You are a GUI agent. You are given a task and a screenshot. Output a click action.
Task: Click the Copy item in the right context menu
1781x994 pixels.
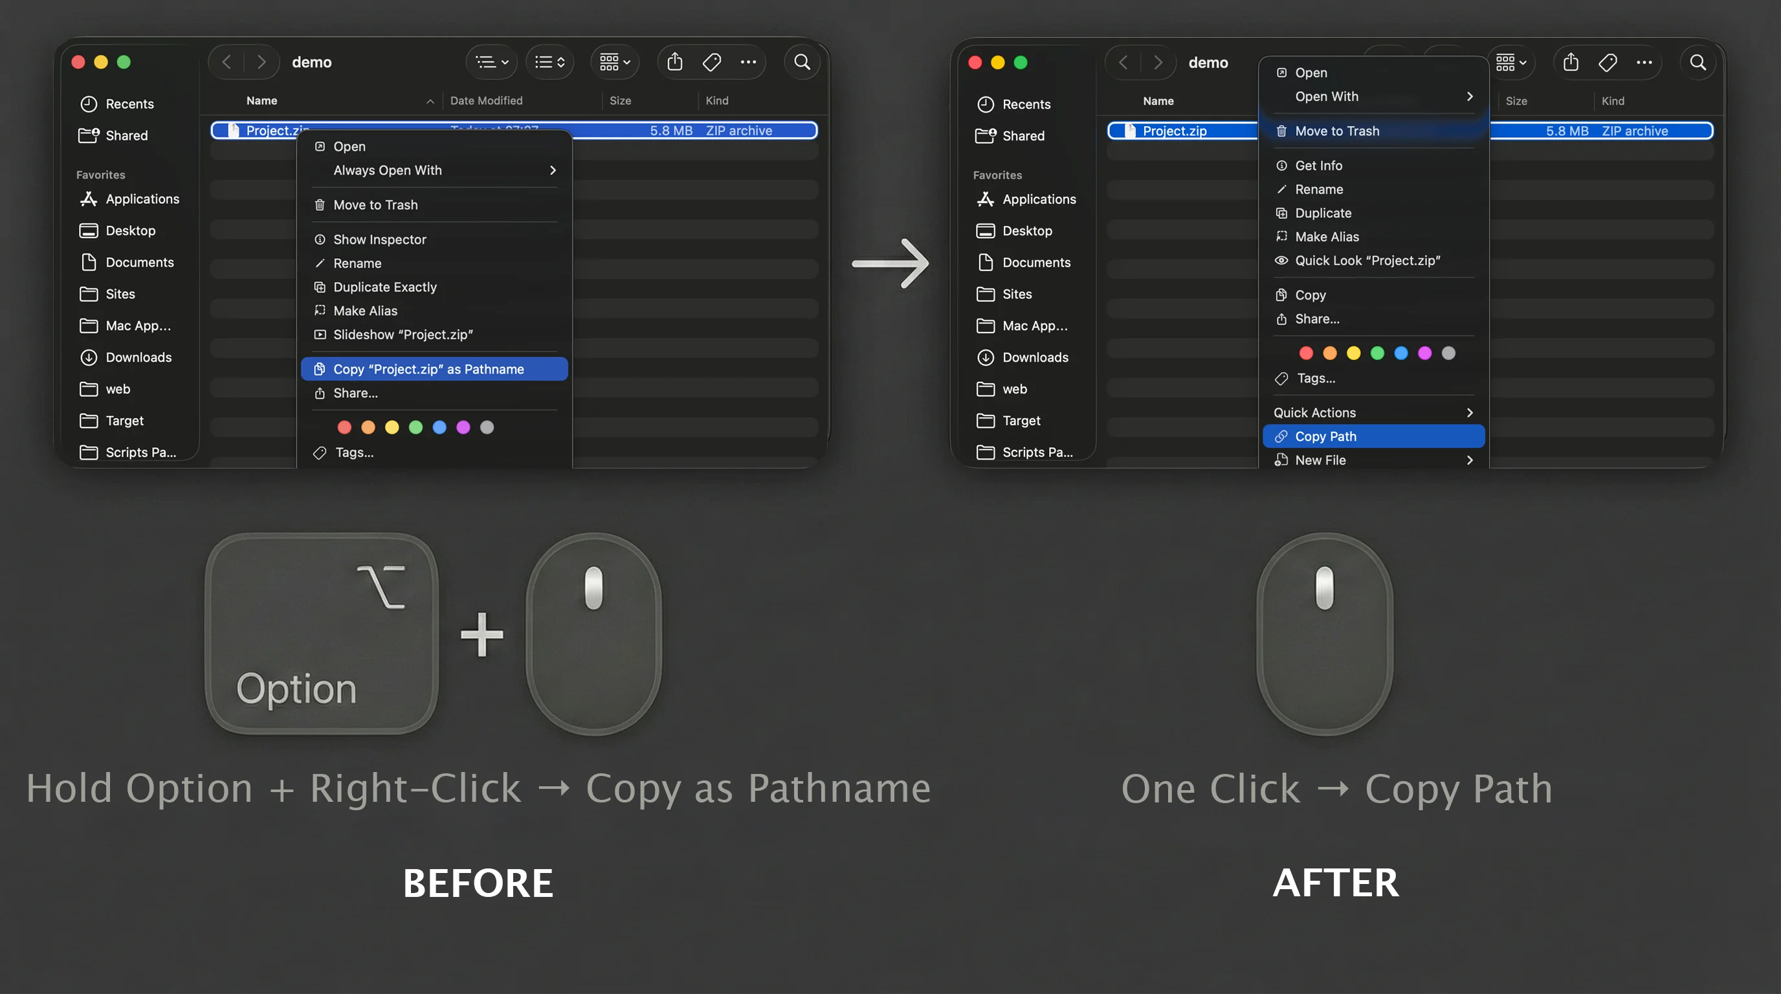[1374, 295]
